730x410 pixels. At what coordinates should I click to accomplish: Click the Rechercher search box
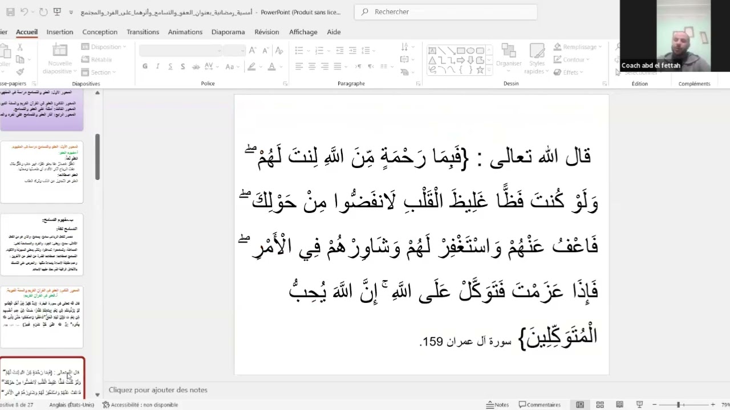click(x=445, y=11)
